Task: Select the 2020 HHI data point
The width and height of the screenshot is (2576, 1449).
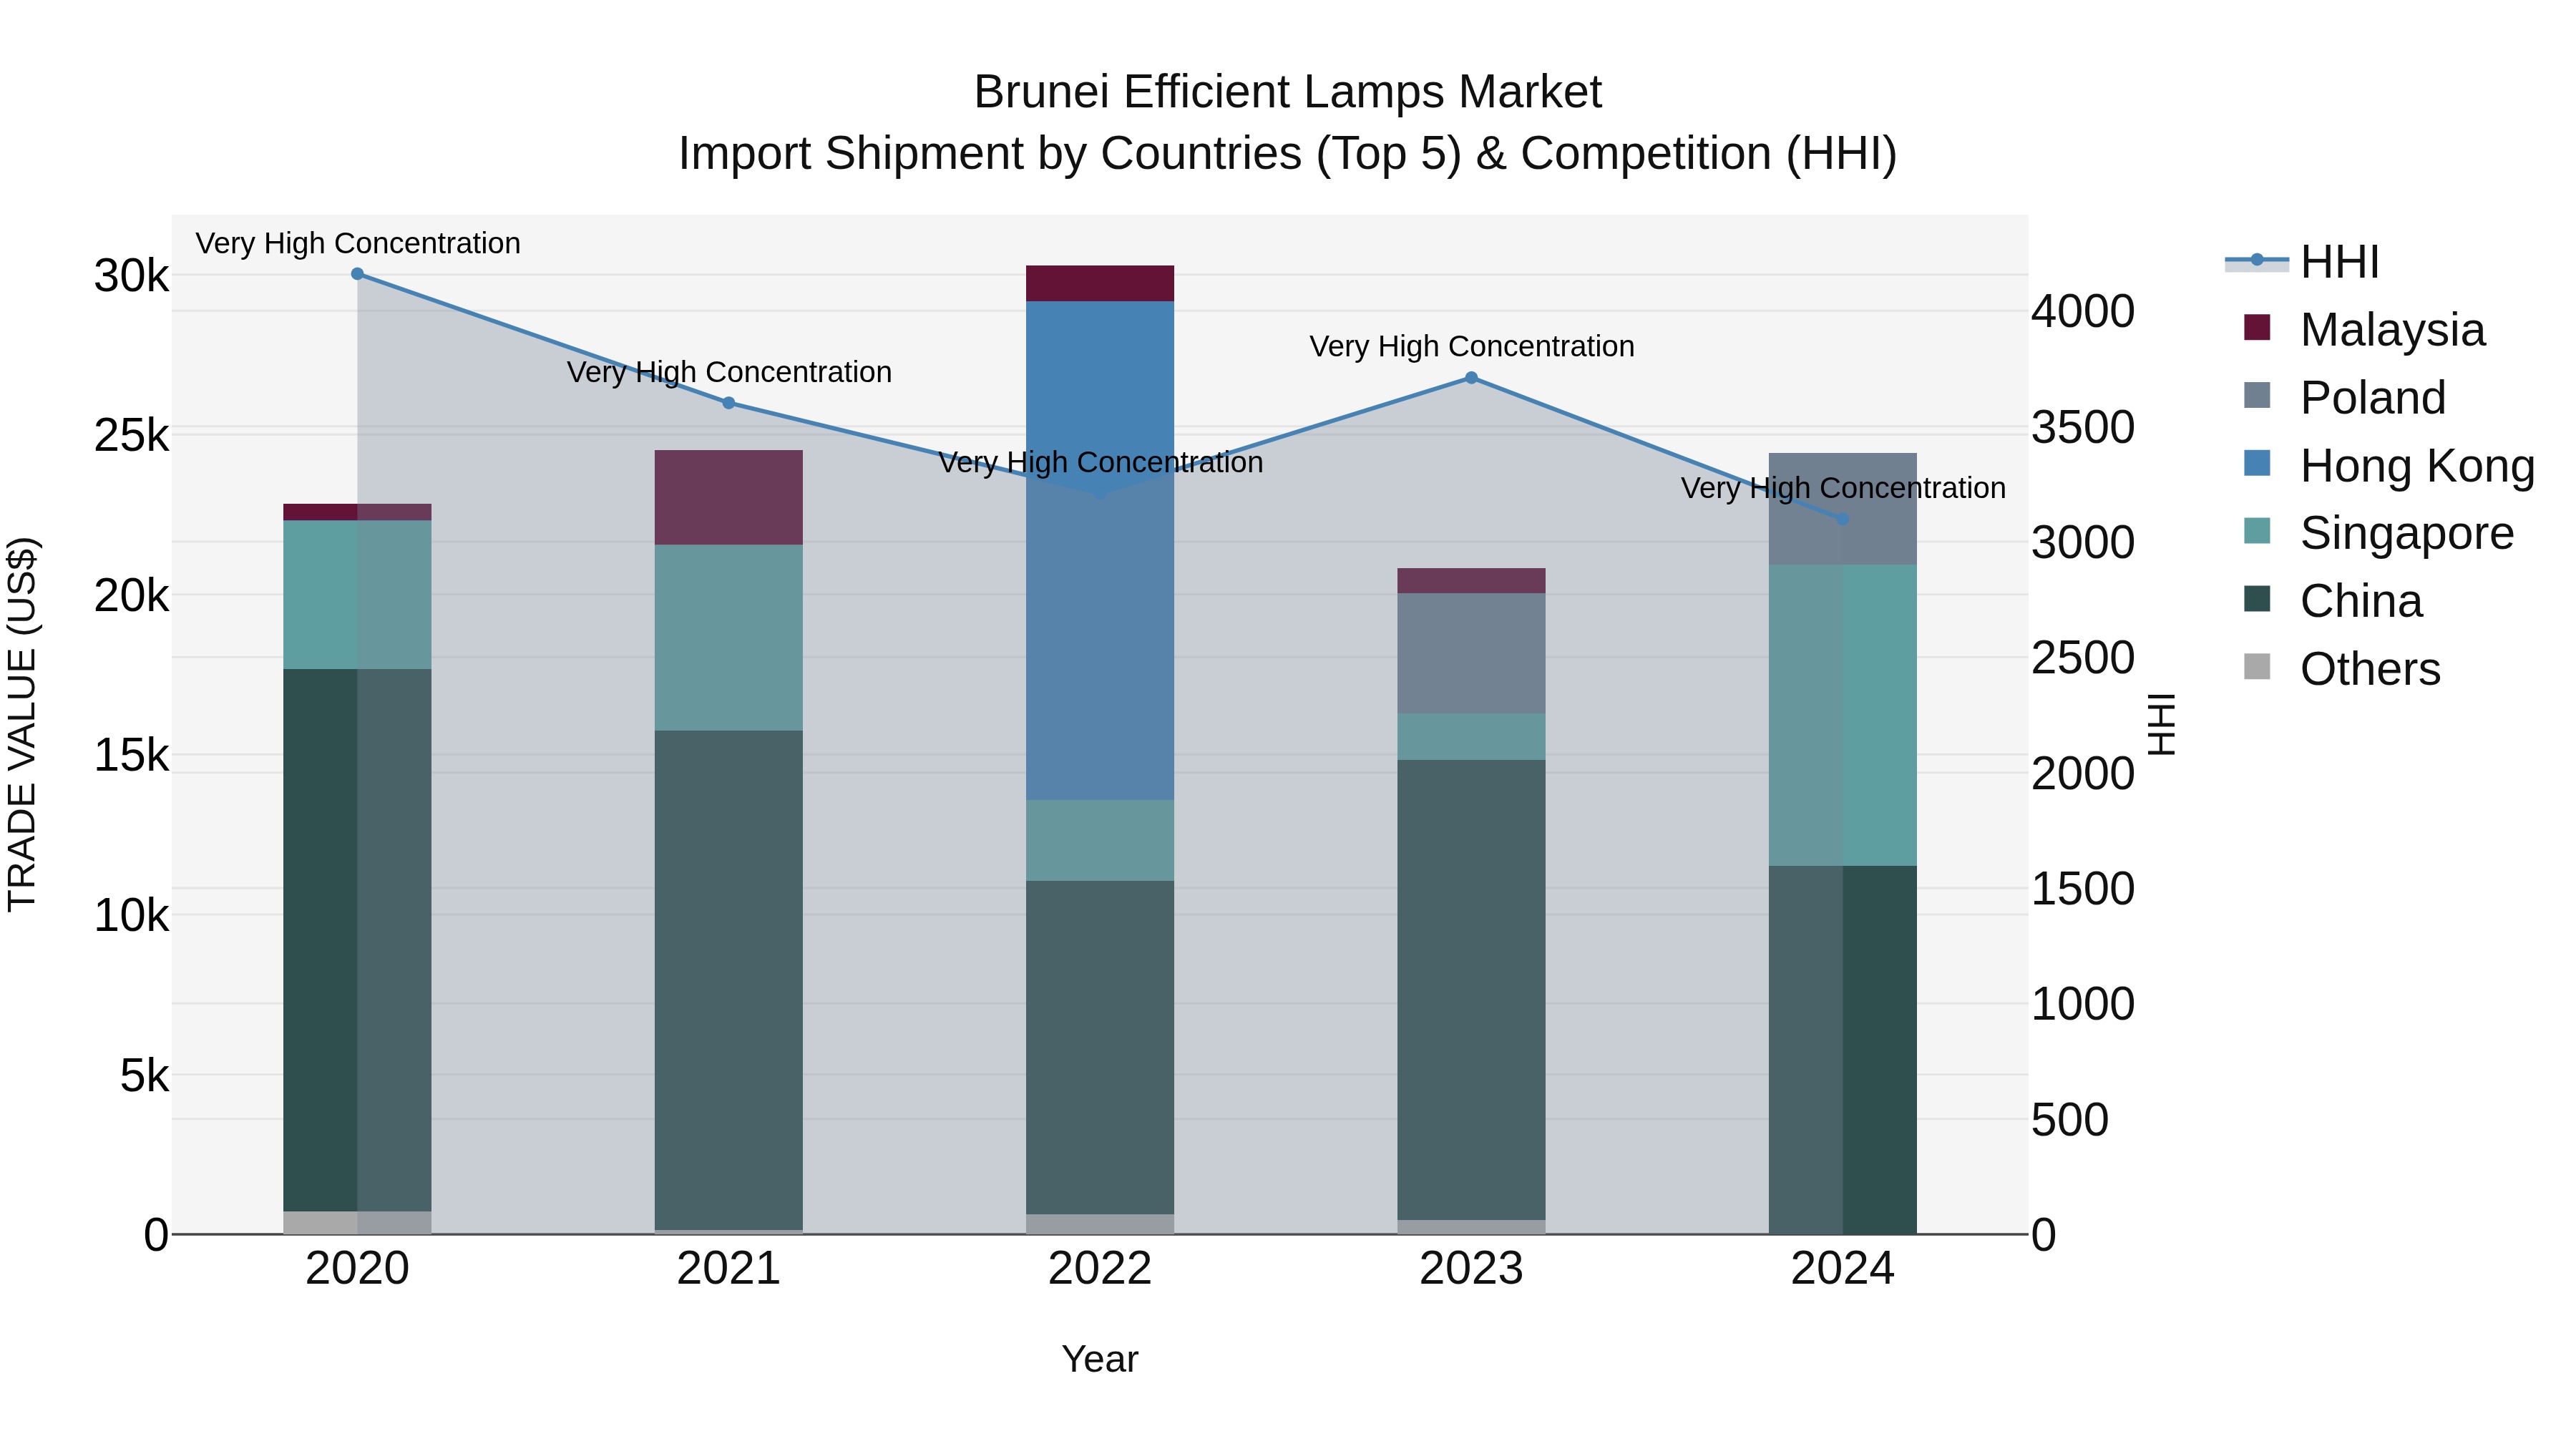Action: [357, 274]
